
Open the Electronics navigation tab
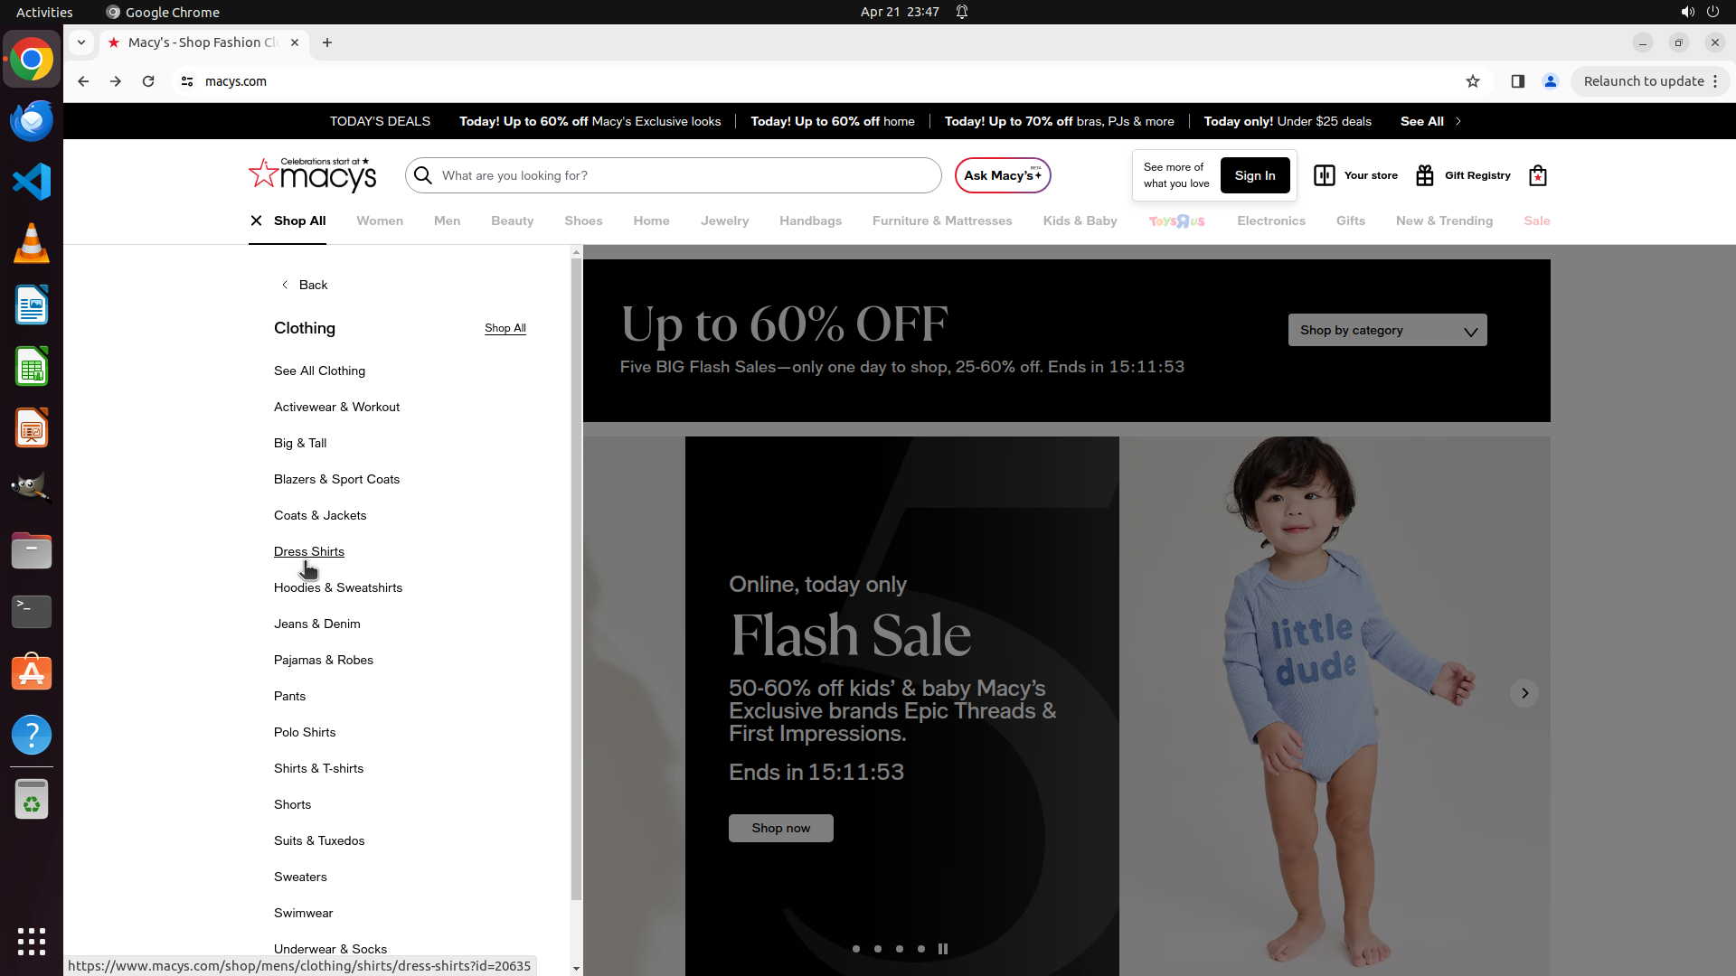(1270, 221)
